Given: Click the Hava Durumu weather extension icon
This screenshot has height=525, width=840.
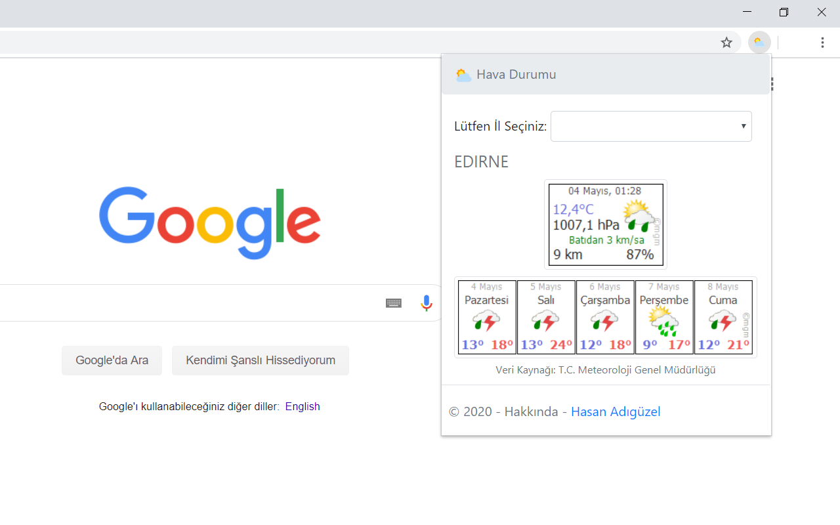Looking at the screenshot, I should [x=759, y=43].
